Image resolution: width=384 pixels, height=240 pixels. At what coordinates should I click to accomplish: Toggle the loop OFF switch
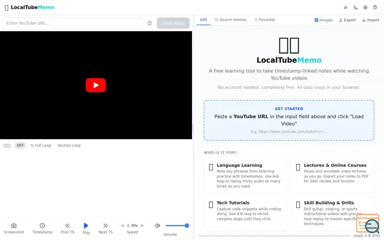coord(20,145)
